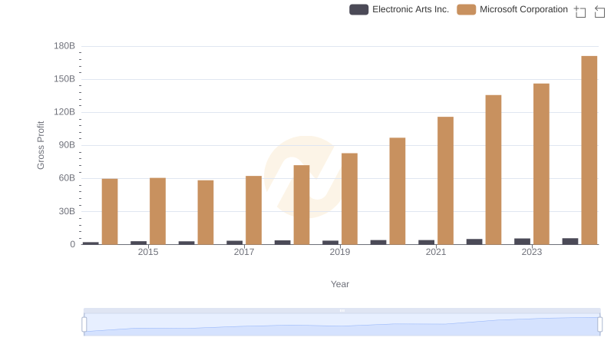Click Electronic Arts' 2018 bar
This screenshot has height=354, width=614.
282,243
